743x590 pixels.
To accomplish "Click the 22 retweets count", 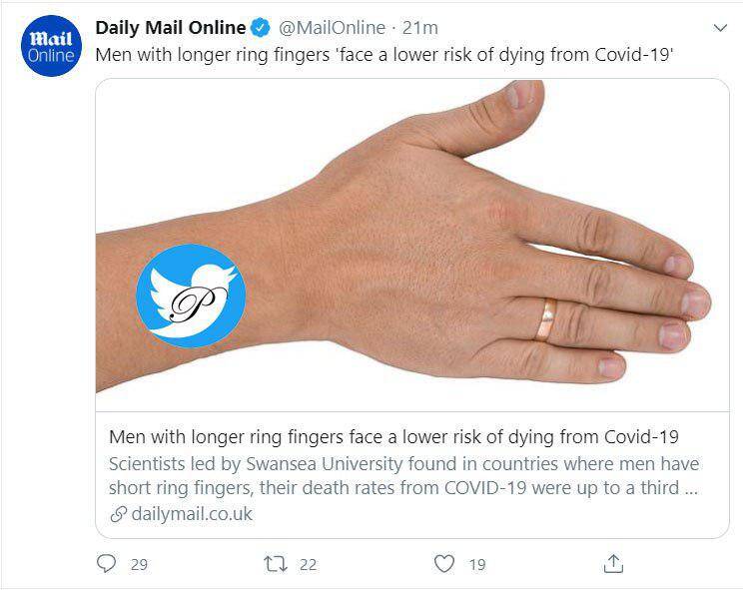I will coord(308,564).
